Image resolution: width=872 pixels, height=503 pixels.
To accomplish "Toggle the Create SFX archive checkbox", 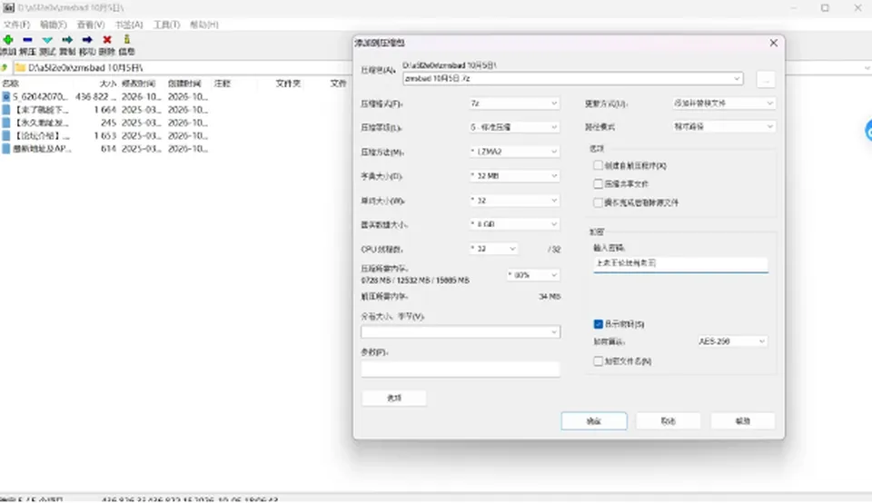I will 598,165.
